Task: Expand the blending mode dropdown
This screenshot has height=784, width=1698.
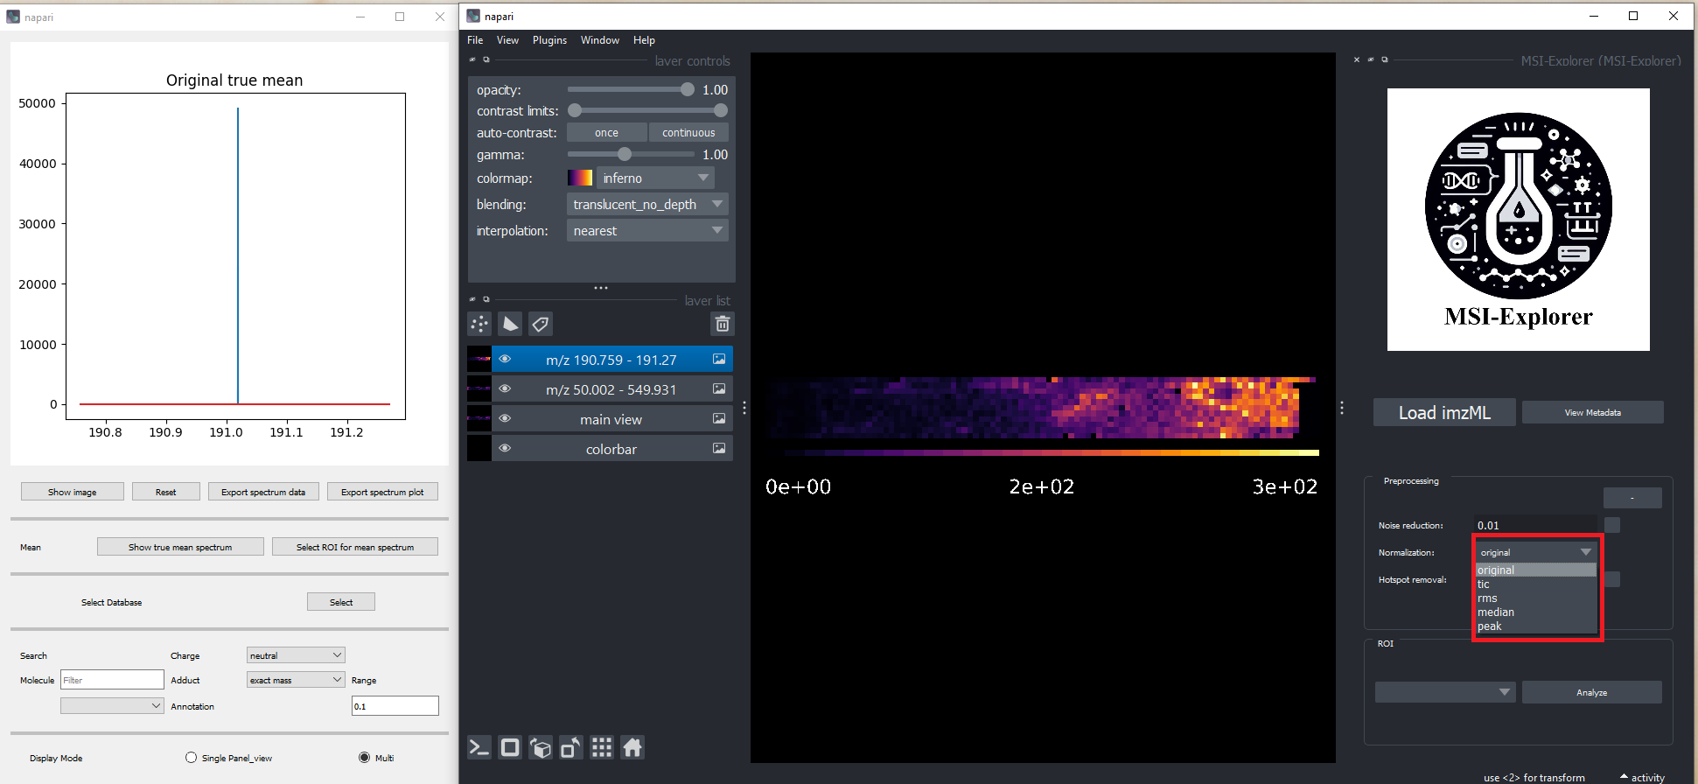Action: 646,205
